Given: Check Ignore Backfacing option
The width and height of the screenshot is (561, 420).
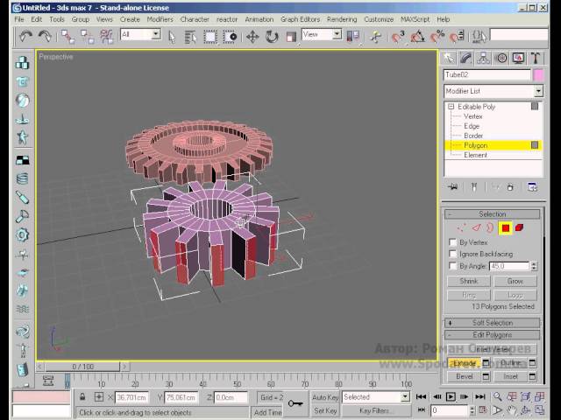Looking at the screenshot, I should click(x=452, y=254).
